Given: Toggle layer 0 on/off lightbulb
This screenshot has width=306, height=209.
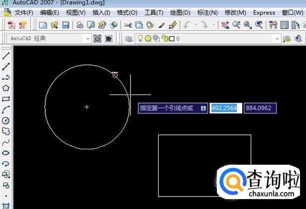Looking at the screenshot, I should pyautogui.click(x=140, y=38).
